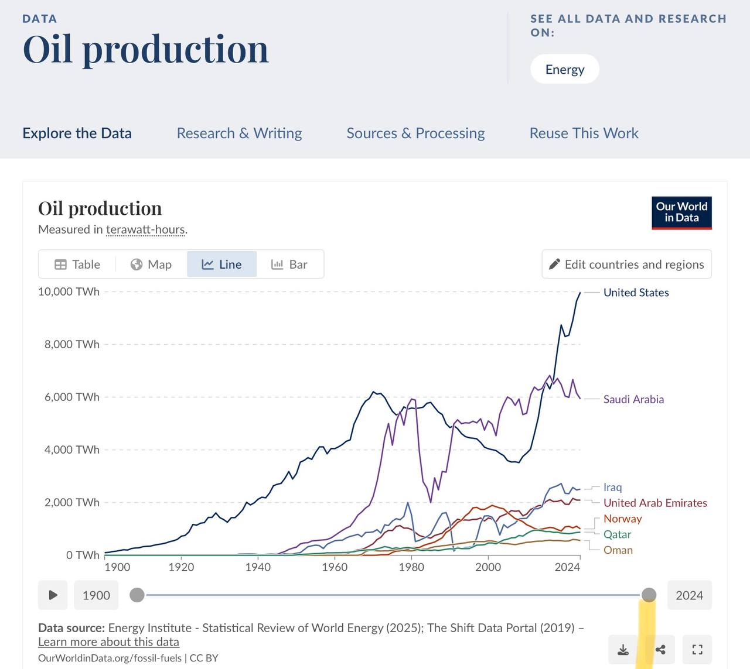Open the Reuse This Work section
750x669 pixels.
coord(584,133)
